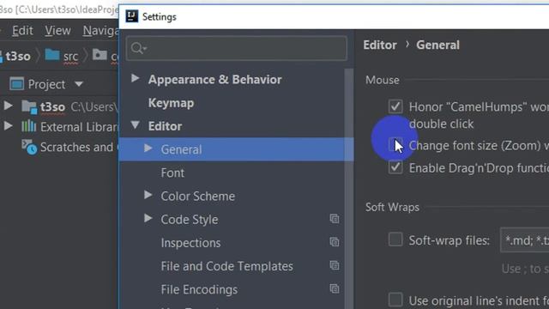Image resolution: width=549 pixels, height=309 pixels.
Task: Click the Project tool window title
Action: pyautogui.click(x=46, y=84)
